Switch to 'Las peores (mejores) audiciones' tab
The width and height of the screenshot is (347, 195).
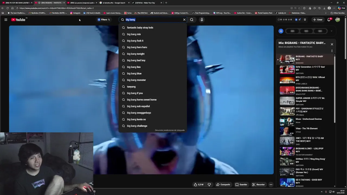[82, 3]
